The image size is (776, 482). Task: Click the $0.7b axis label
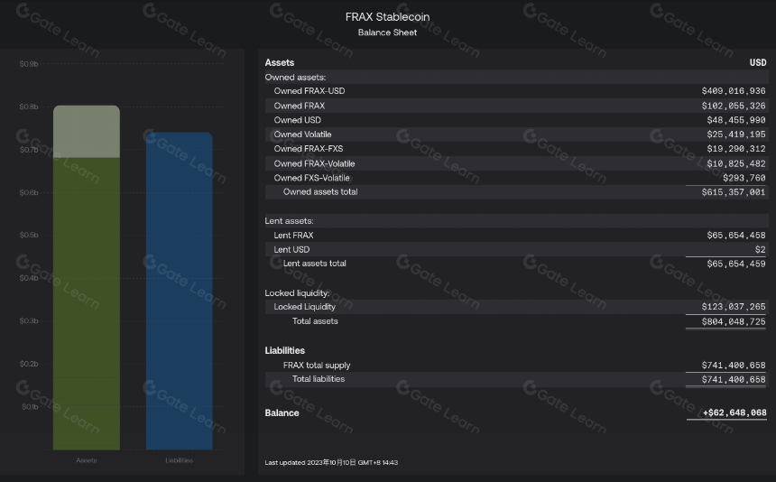pos(29,150)
